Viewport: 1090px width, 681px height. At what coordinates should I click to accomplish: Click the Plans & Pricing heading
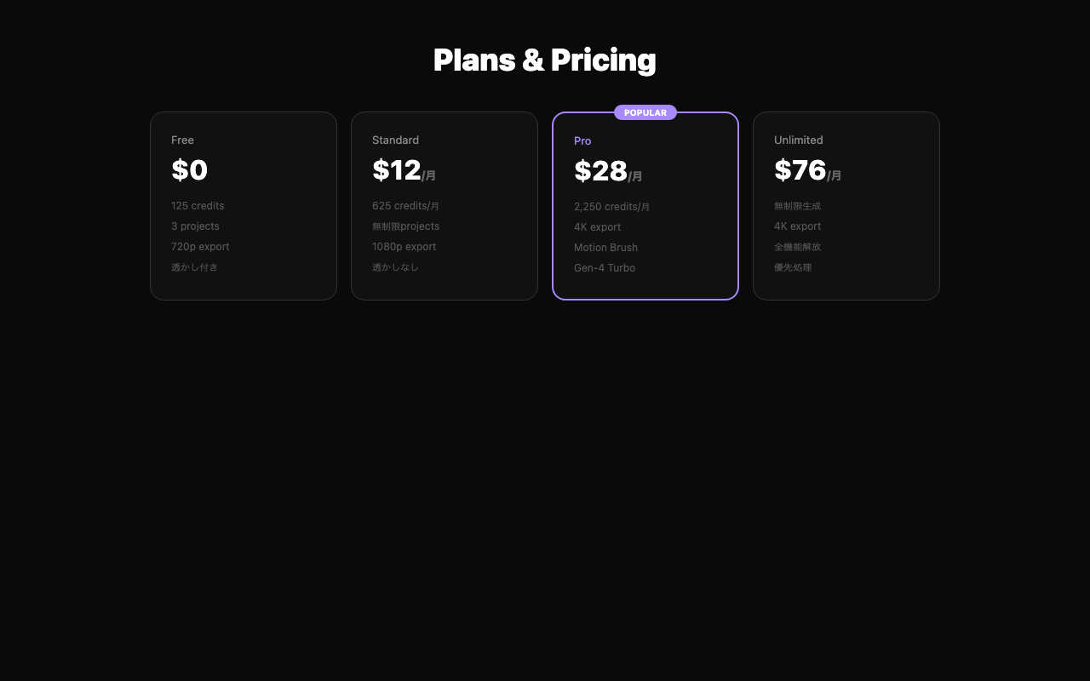tap(544, 60)
